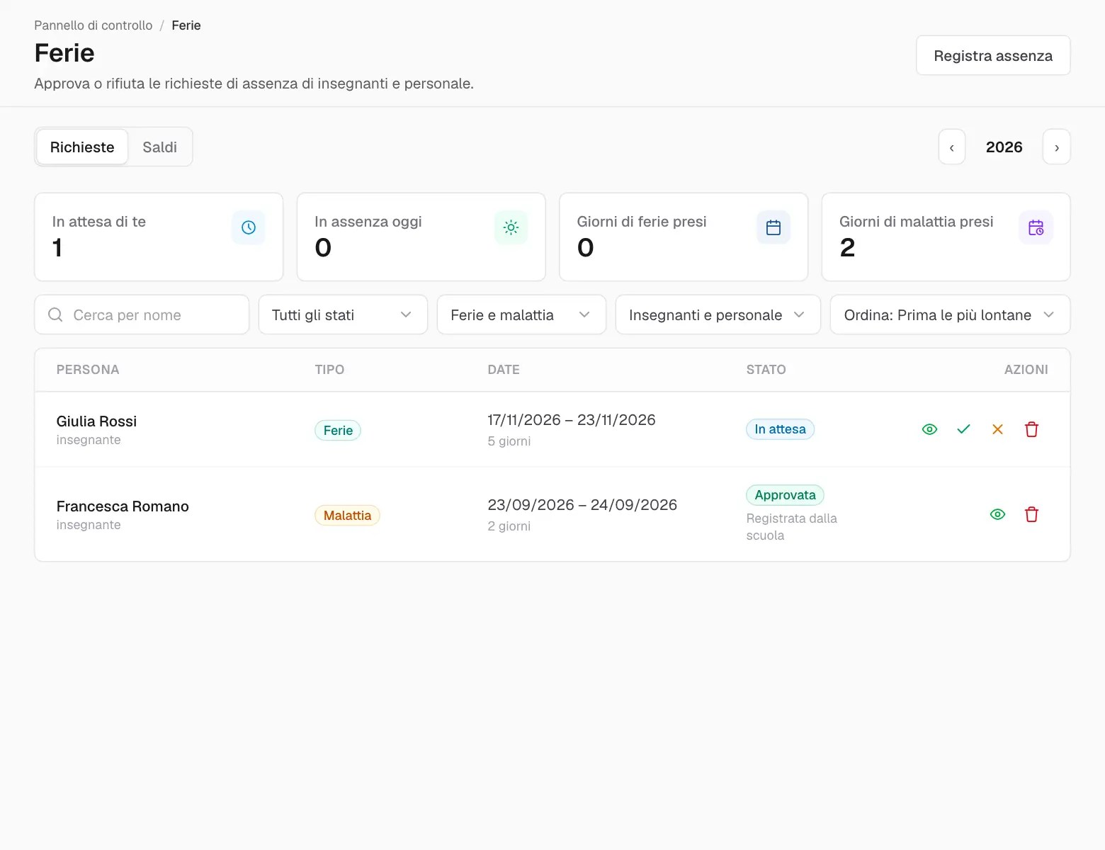Click the clock icon in 'In attesa di te' card
The image size is (1105, 850).
tap(249, 227)
